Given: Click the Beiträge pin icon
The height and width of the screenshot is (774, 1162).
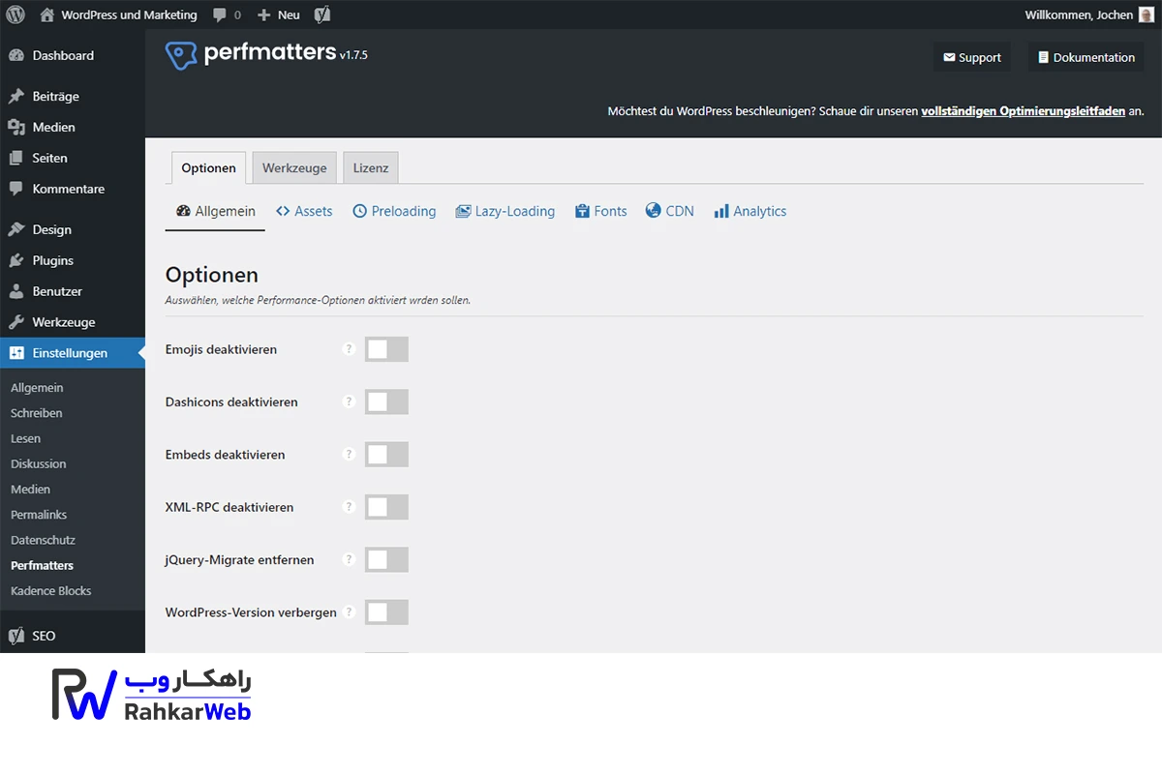Looking at the screenshot, I should (x=16, y=97).
